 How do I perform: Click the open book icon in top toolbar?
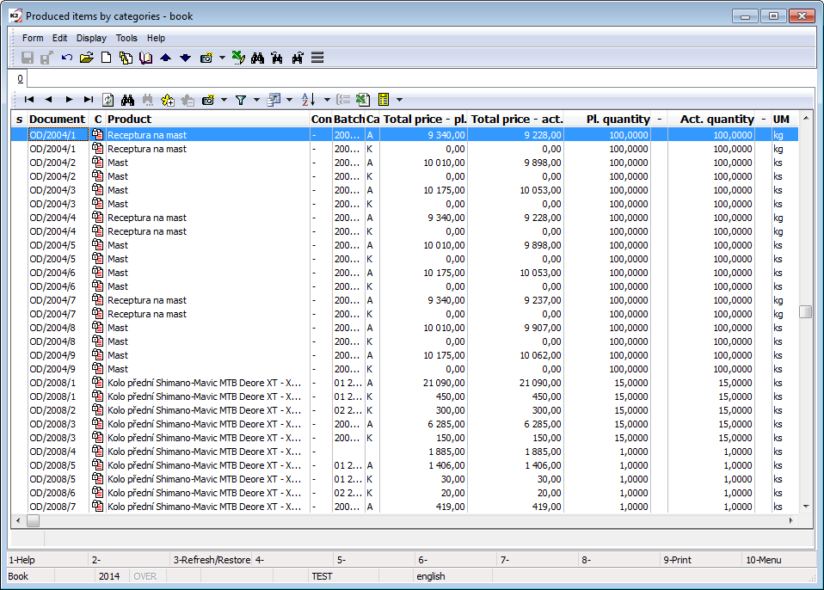coord(145,58)
